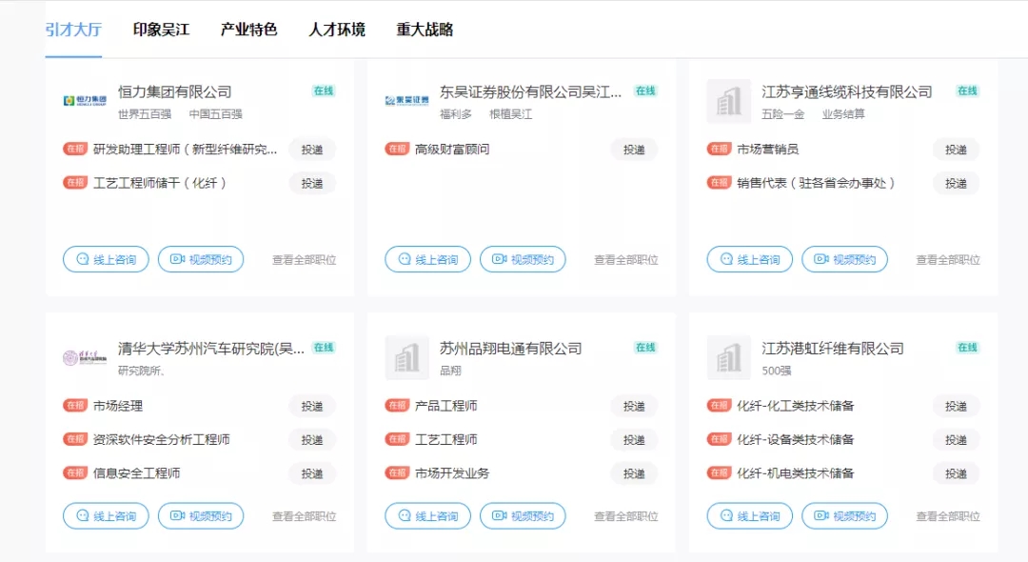Click the 东吴证券 company logo

407,101
